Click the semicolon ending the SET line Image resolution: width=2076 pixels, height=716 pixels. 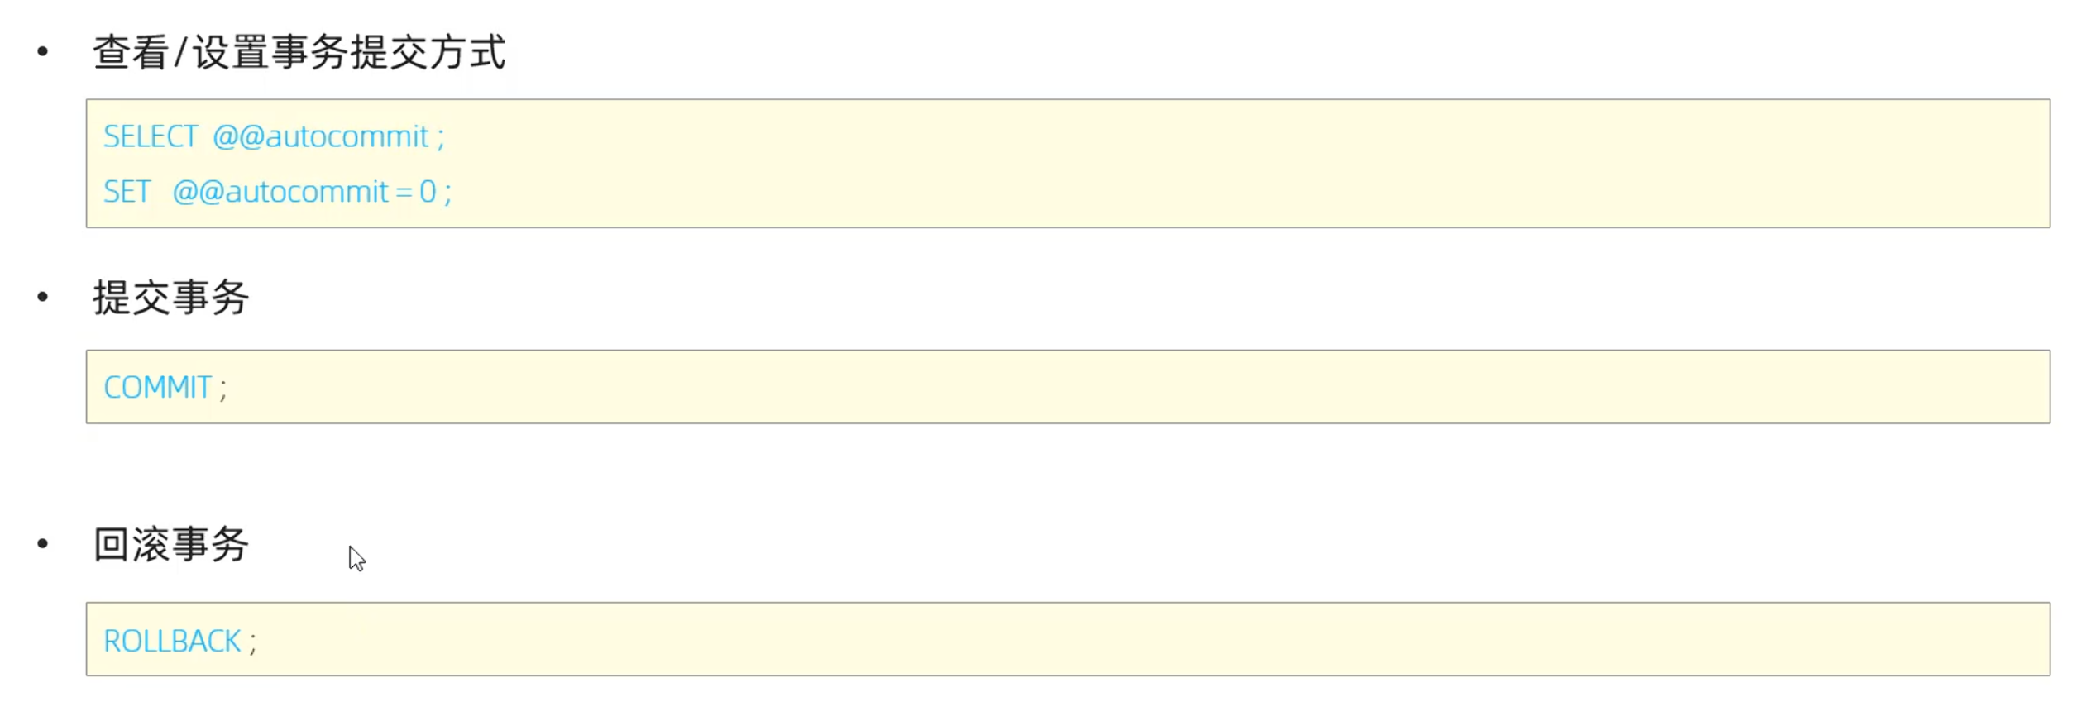tap(448, 193)
